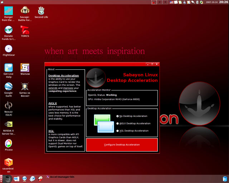Click Configure Desktop Acceleration button
The width and height of the screenshot is (229, 183).
[122, 145]
